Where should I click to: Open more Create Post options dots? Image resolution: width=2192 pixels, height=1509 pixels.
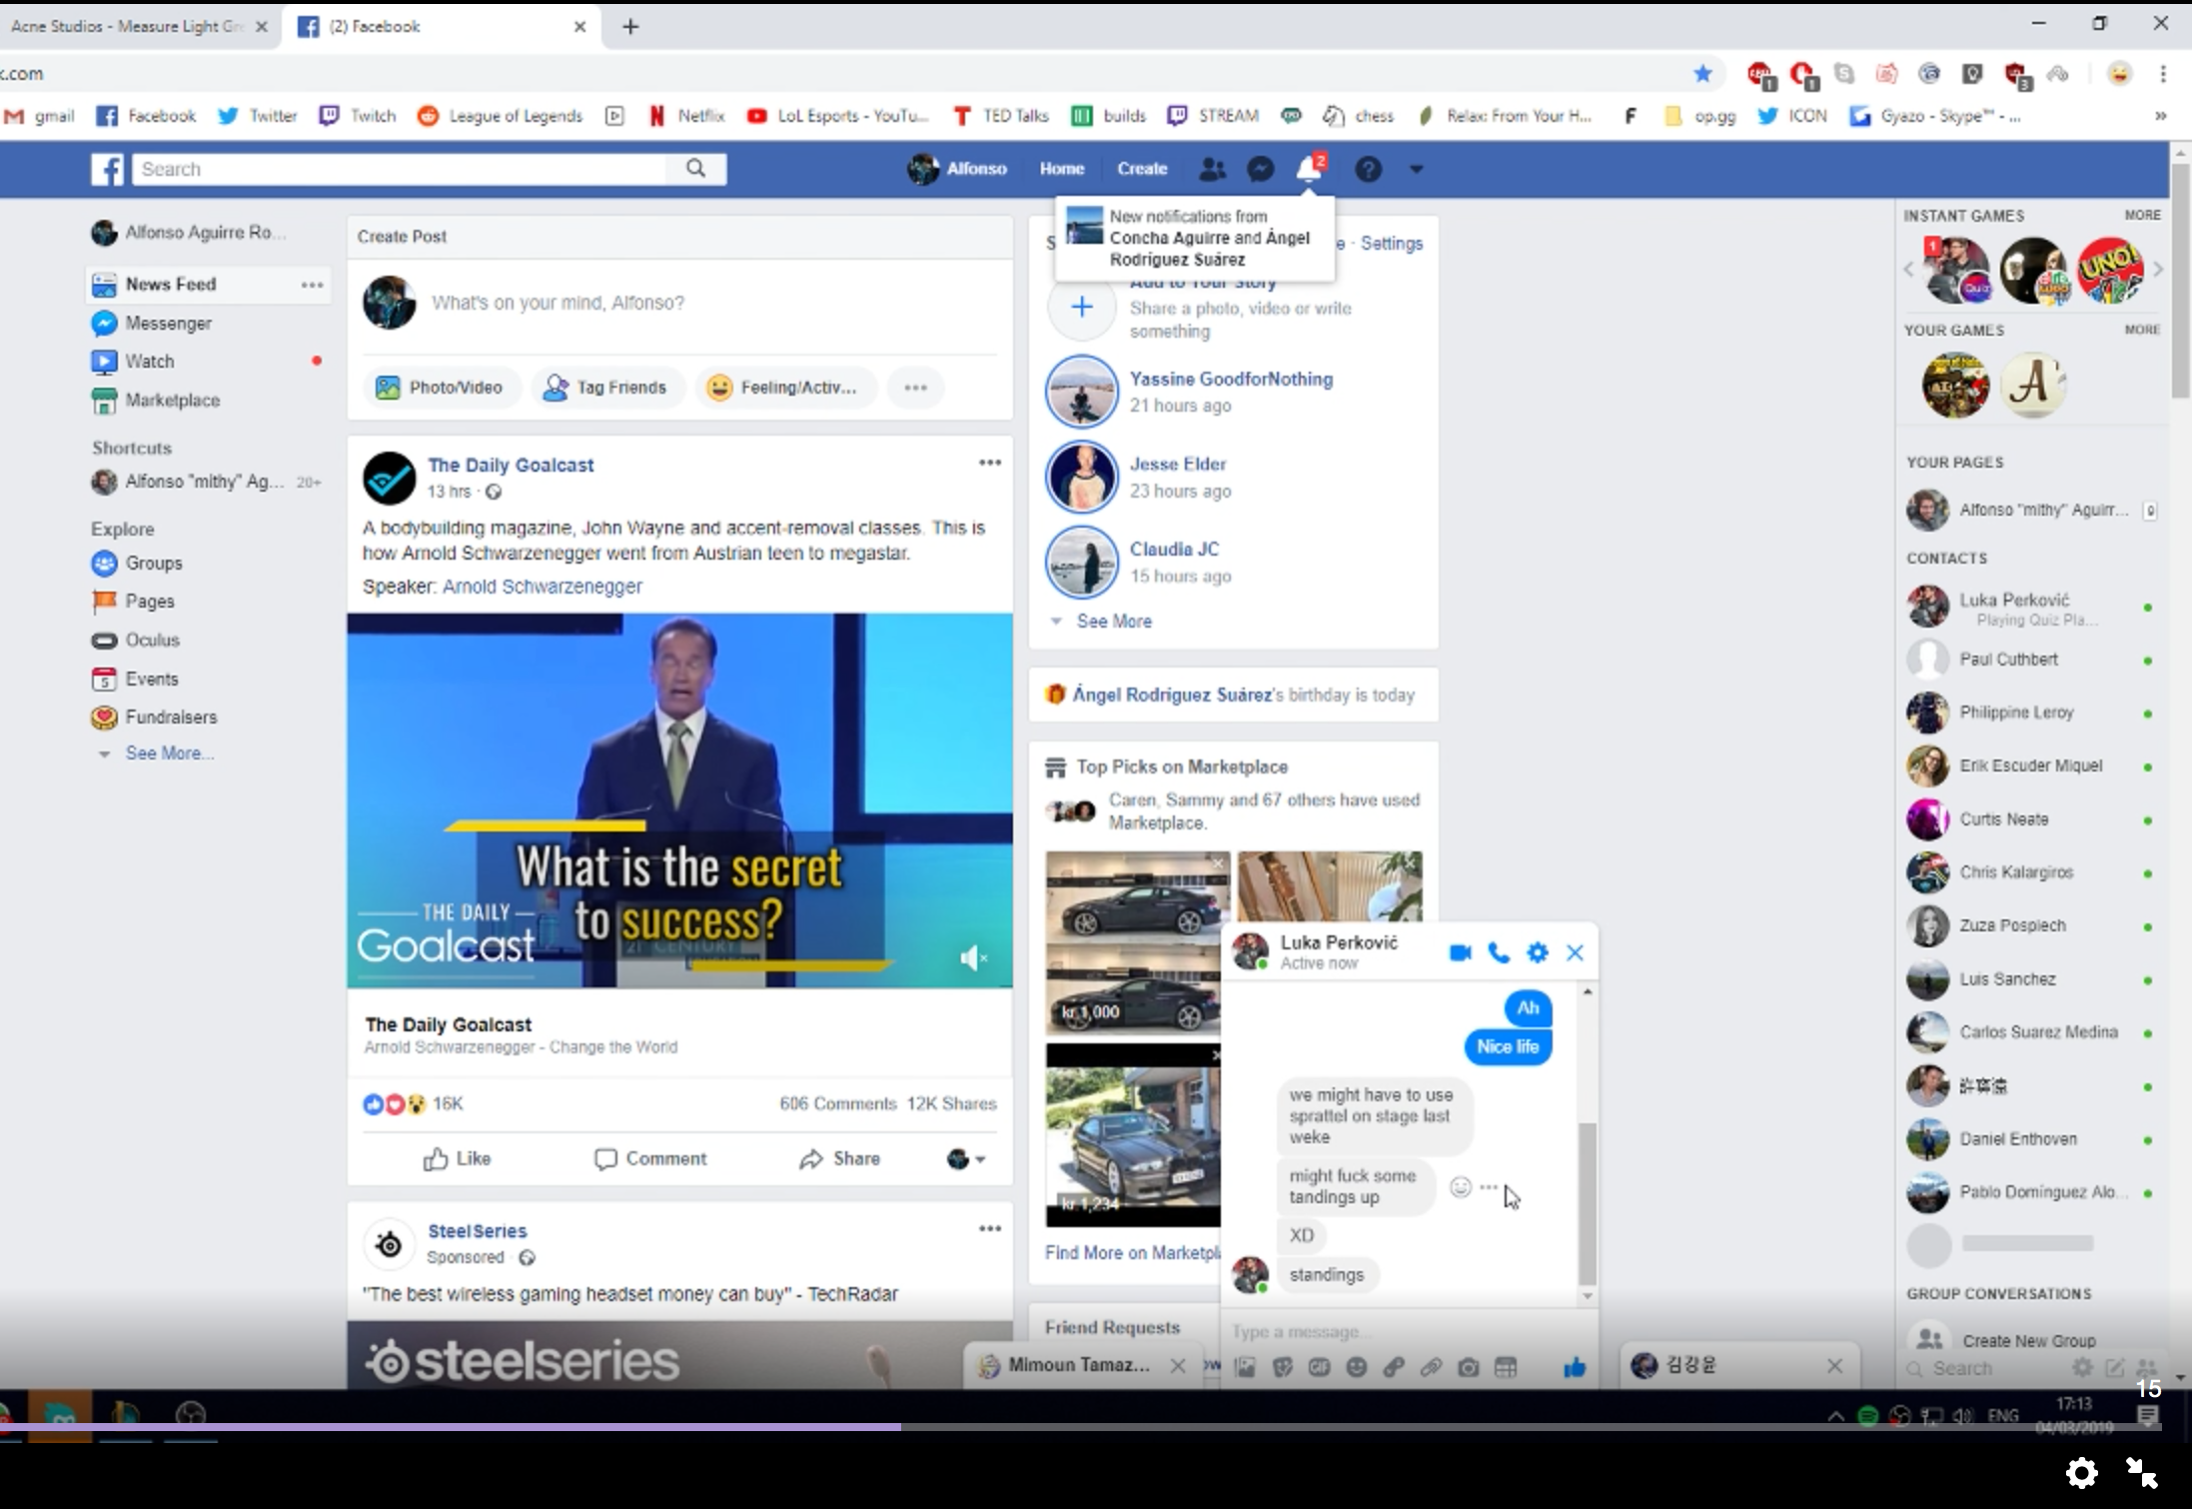click(x=915, y=387)
